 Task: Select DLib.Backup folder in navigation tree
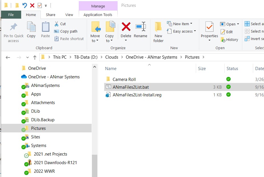43,120
